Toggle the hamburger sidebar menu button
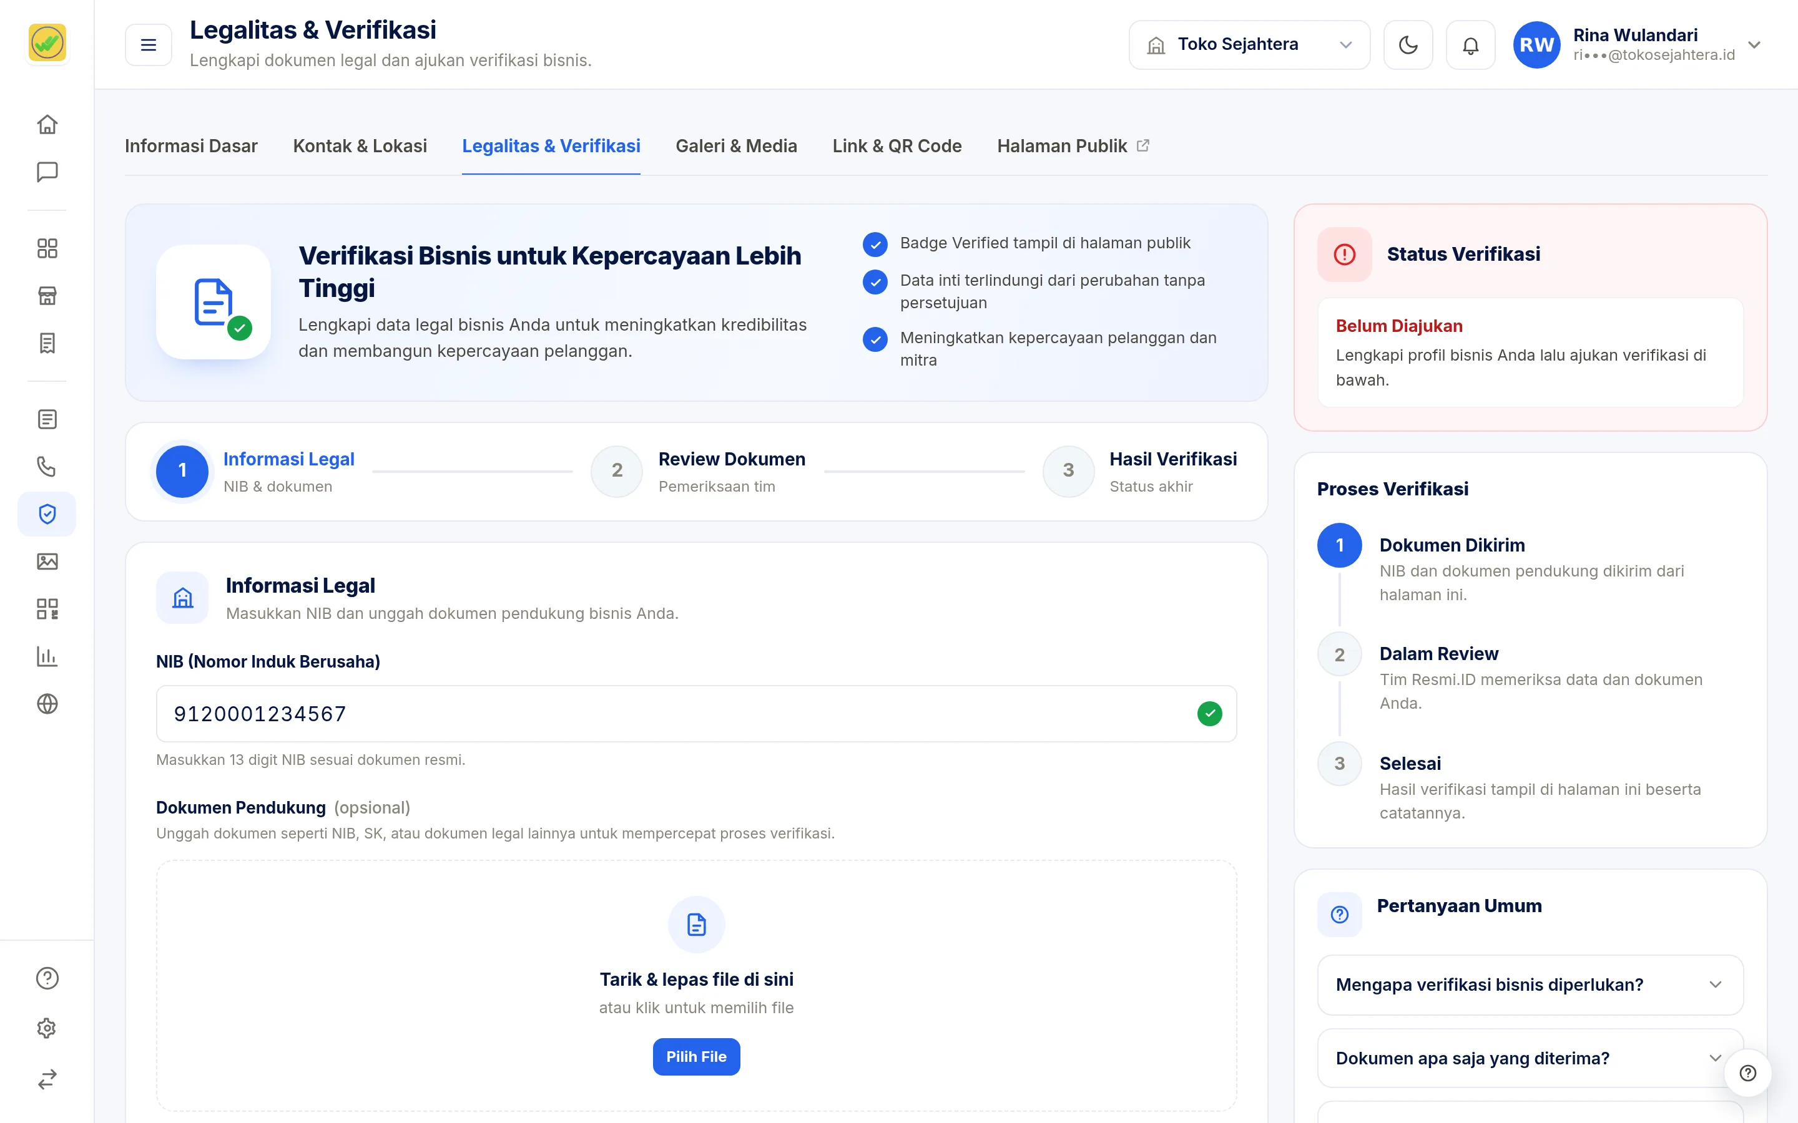1798x1123 pixels. click(149, 46)
